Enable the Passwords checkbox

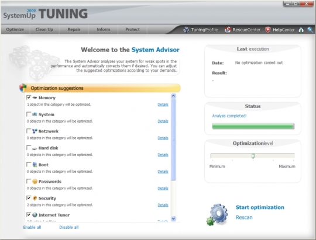[x=29, y=181]
